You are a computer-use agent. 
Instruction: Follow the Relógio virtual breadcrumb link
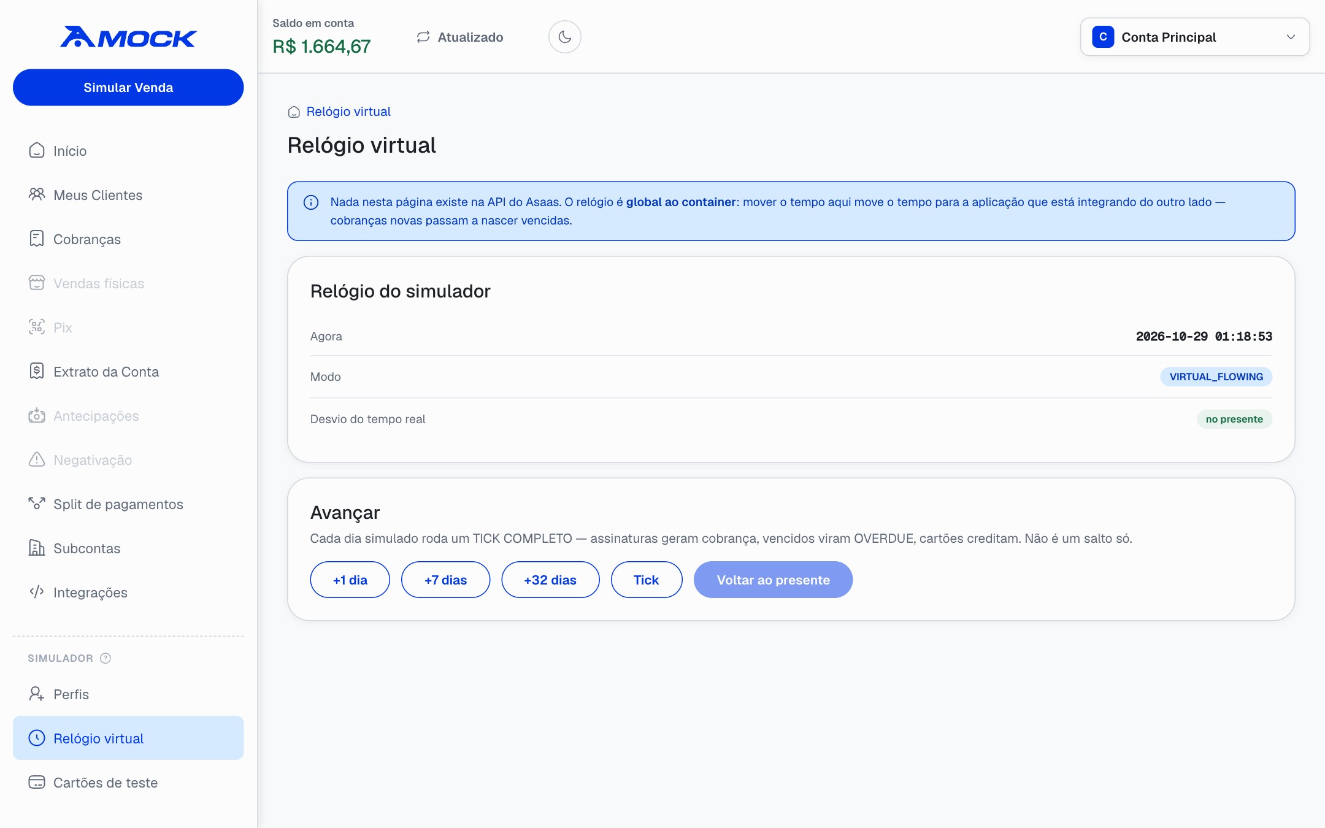[348, 112]
